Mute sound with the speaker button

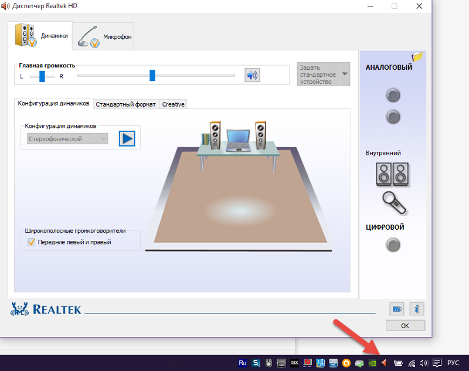point(252,75)
